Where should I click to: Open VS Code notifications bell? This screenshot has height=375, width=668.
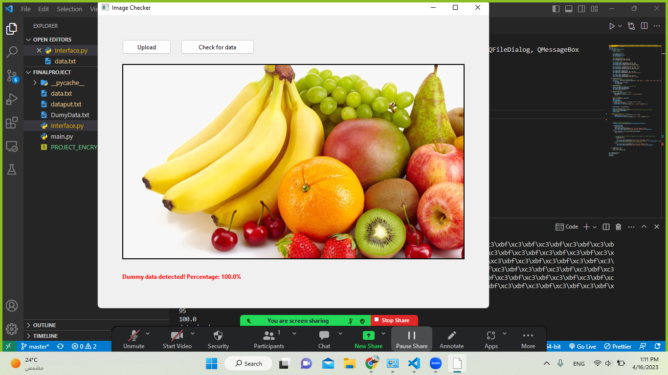click(x=657, y=346)
